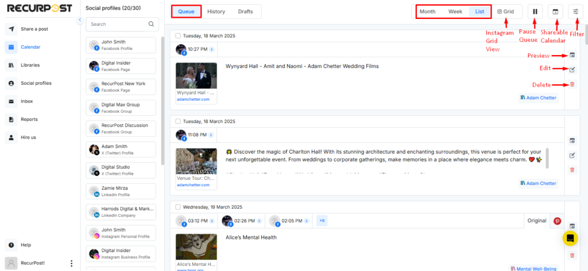Select the List calendar view
Viewport: 588px width, 271px height.
(479, 11)
